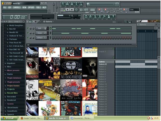Click the JDhat2 channel pan knob
Screen dimensions: 161x121
[x=30, y=38]
